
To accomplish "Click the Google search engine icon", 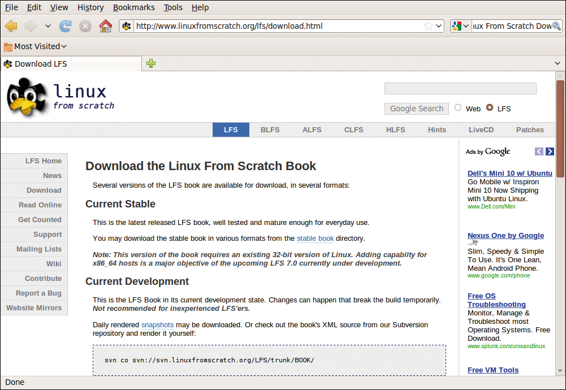I will click(457, 26).
